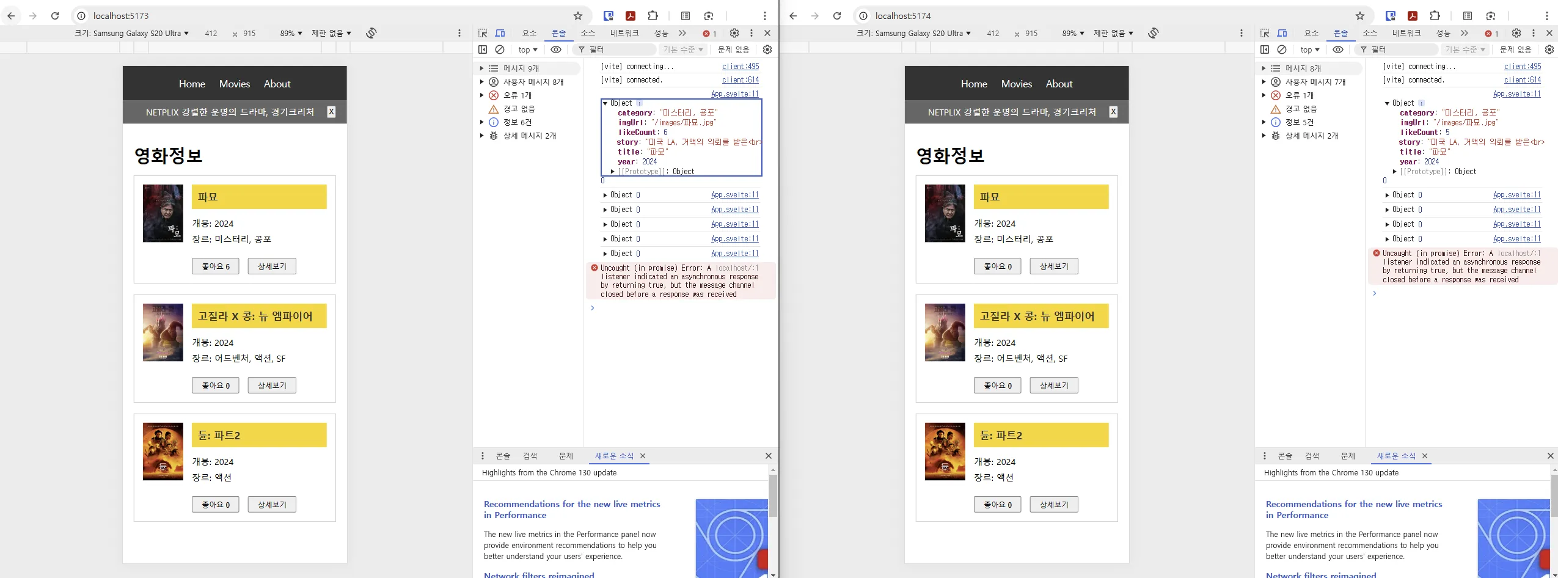1558x578 pixels.
Task: Focus the 필터 input in left DevTools console
Action: click(x=614, y=49)
